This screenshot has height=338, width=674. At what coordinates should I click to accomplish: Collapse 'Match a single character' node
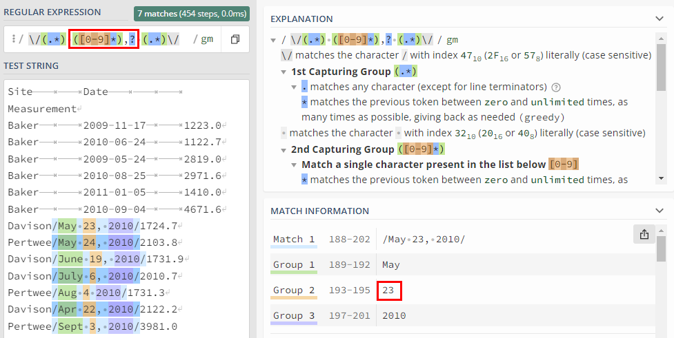click(295, 165)
